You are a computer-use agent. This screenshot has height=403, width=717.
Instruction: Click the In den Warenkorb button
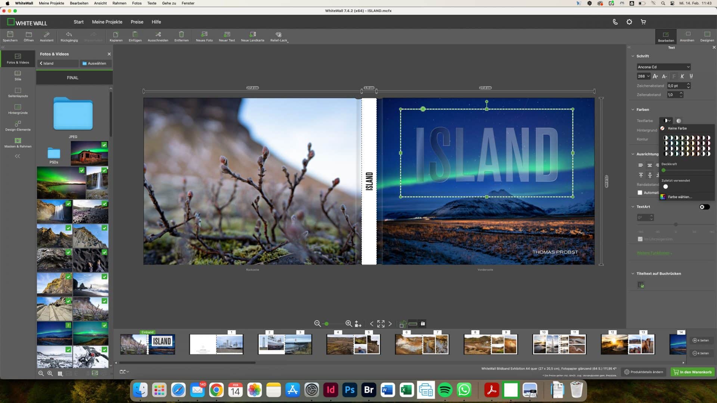693,372
